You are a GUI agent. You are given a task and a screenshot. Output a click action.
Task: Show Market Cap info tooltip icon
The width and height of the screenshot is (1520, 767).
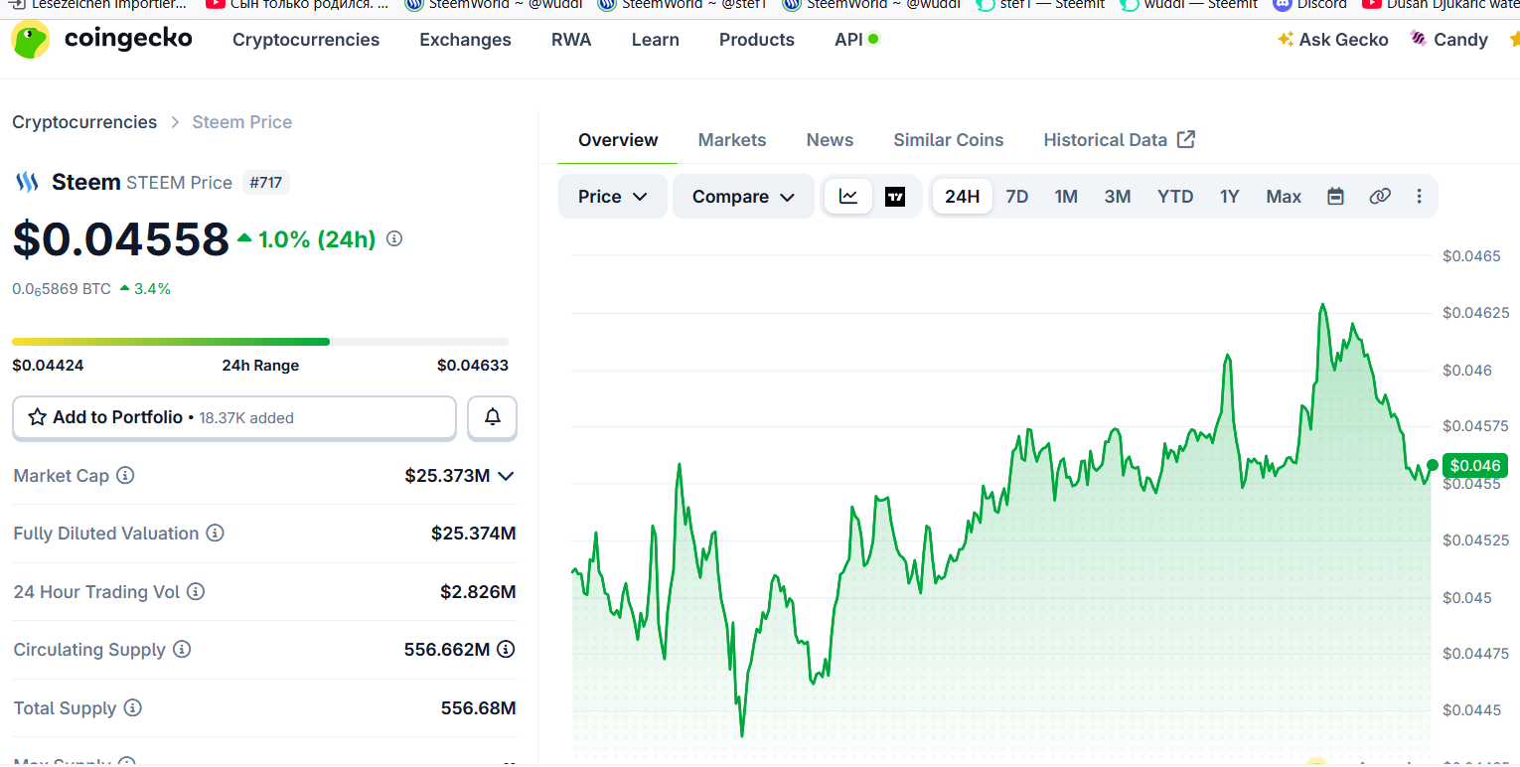[x=125, y=476]
